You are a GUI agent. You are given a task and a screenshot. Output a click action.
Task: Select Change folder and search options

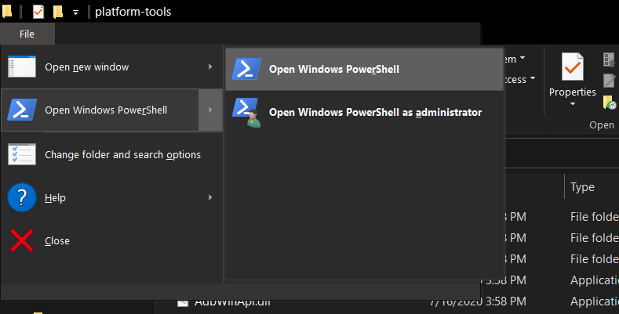point(111,154)
